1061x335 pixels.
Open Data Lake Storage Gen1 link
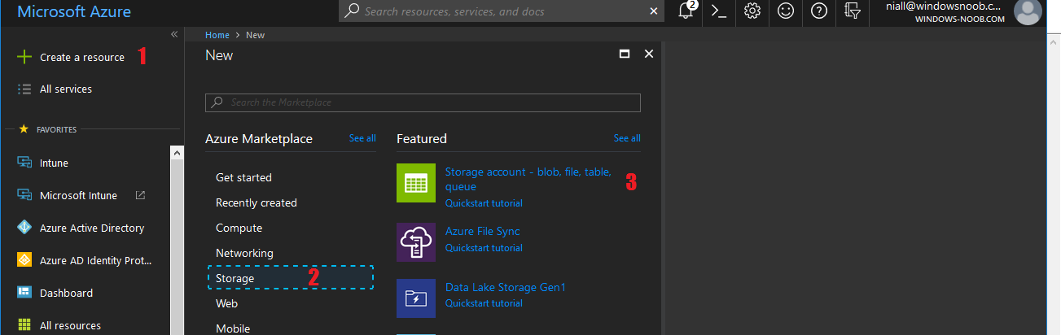click(x=505, y=287)
